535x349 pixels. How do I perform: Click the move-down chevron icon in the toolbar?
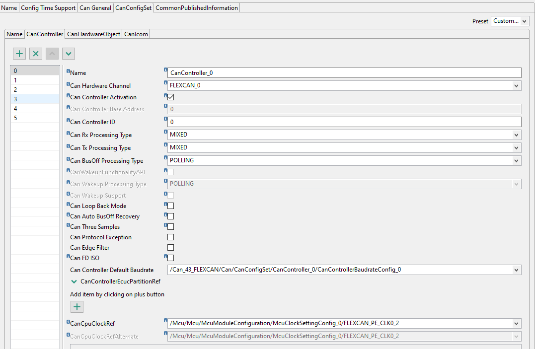(68, 53)
